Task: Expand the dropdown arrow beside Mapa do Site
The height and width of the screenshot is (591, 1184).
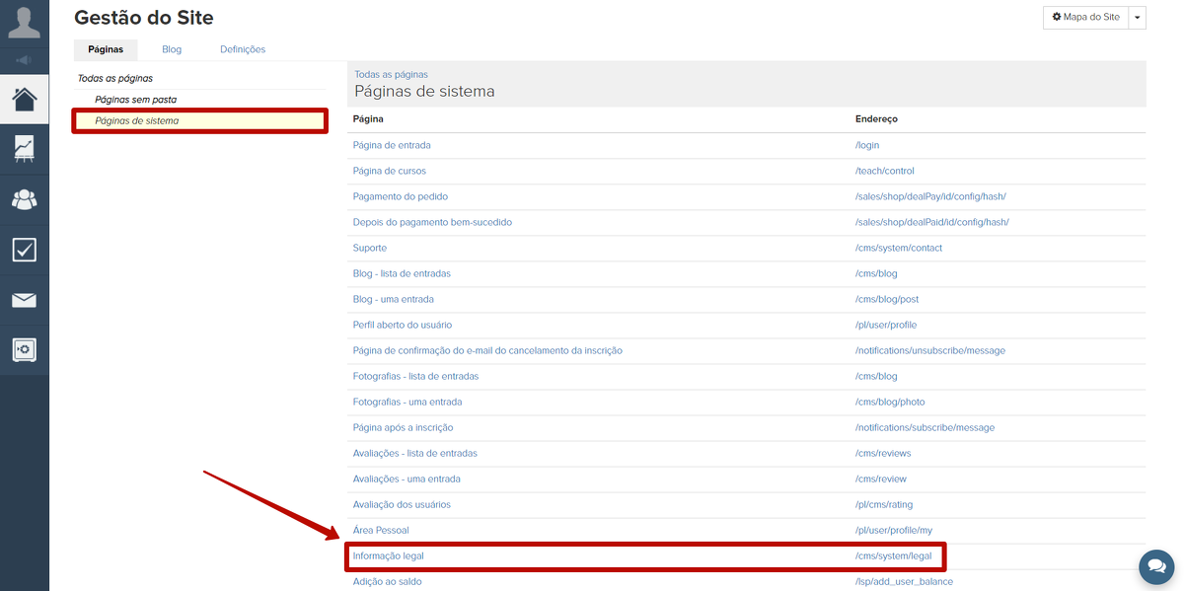Action: (1138, 17)
